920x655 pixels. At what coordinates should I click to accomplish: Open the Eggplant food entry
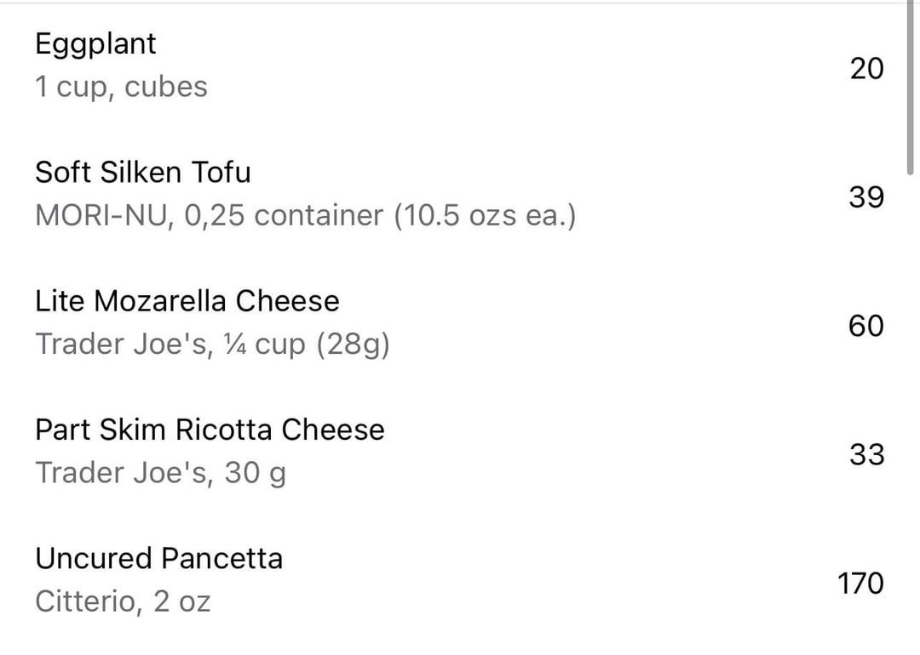(95, 44)
